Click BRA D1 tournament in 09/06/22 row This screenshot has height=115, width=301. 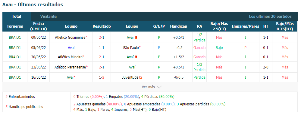coord(15,38)
